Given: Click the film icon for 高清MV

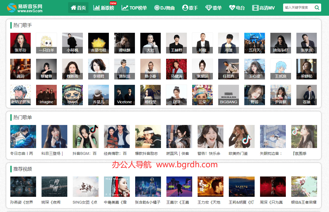Looking at the screenshot, I should pos(255,8).
